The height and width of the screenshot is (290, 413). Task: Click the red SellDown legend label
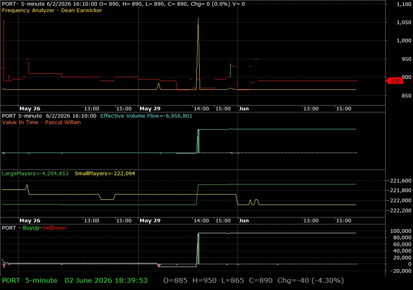tap(54, 228)
